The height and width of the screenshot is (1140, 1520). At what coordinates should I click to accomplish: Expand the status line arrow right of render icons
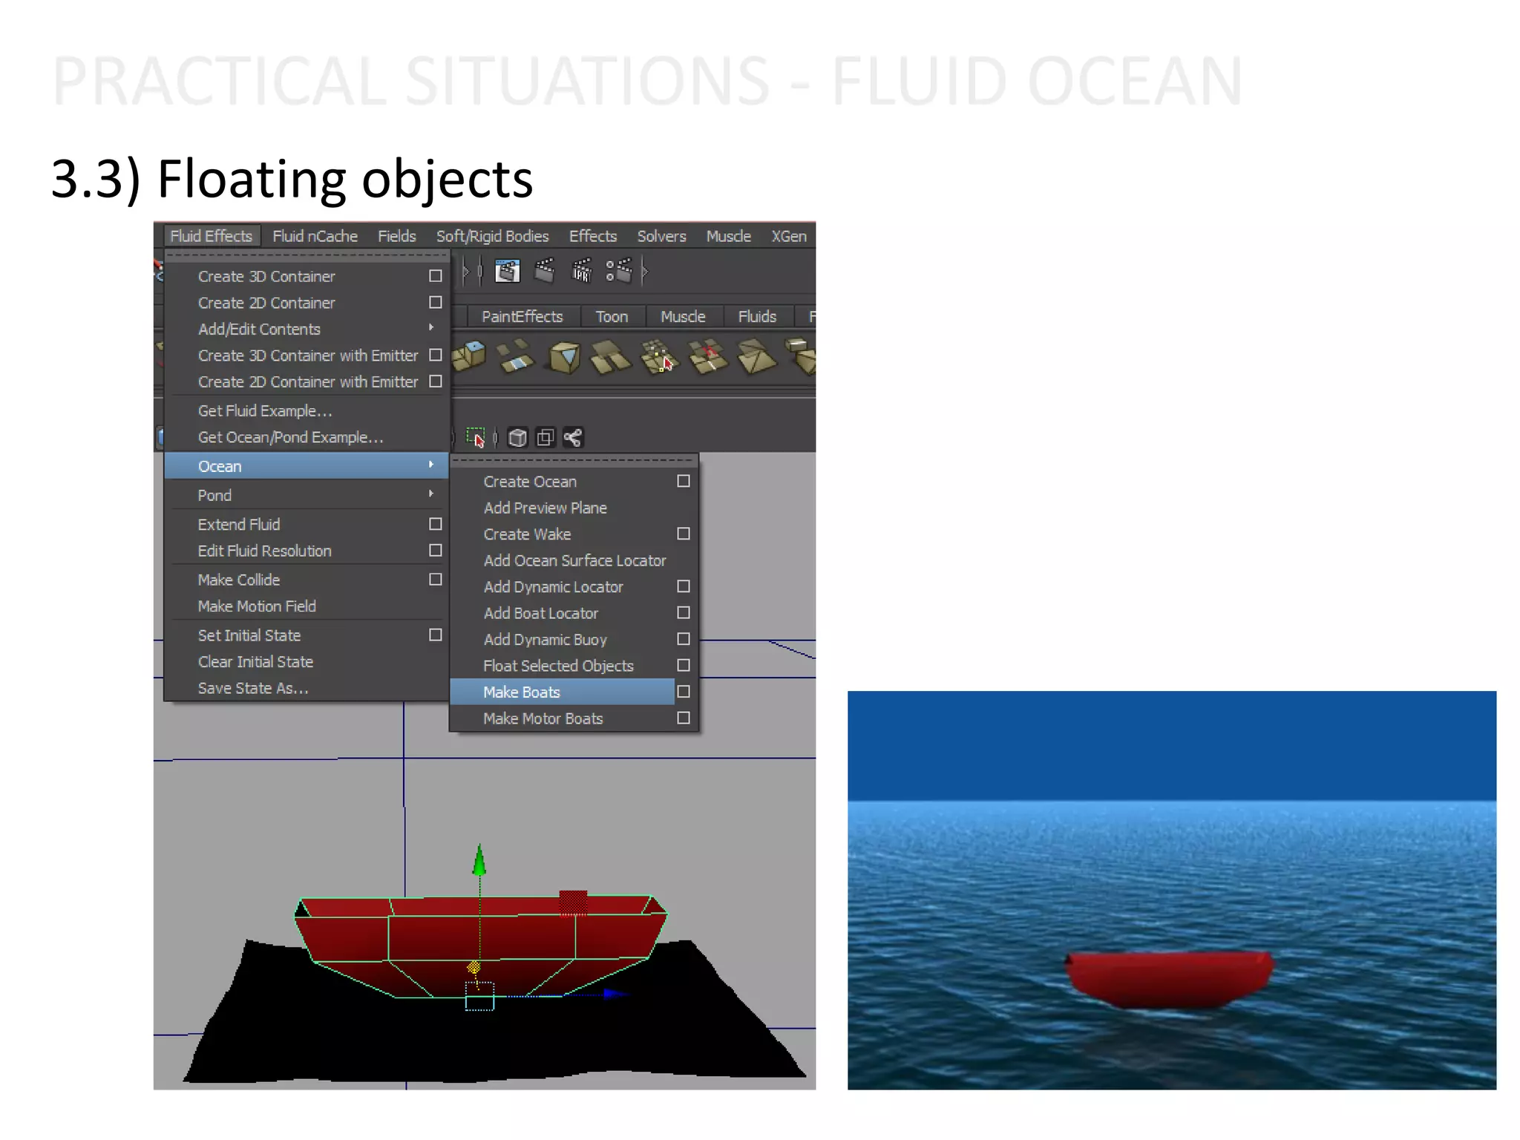[x=645, y=272]
